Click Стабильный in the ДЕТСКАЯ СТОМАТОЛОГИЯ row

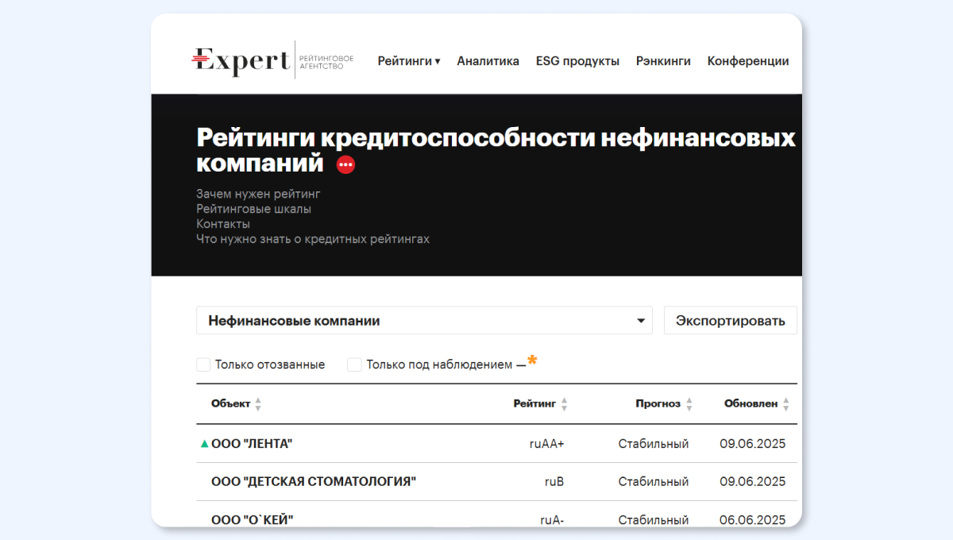click(654, 482)
